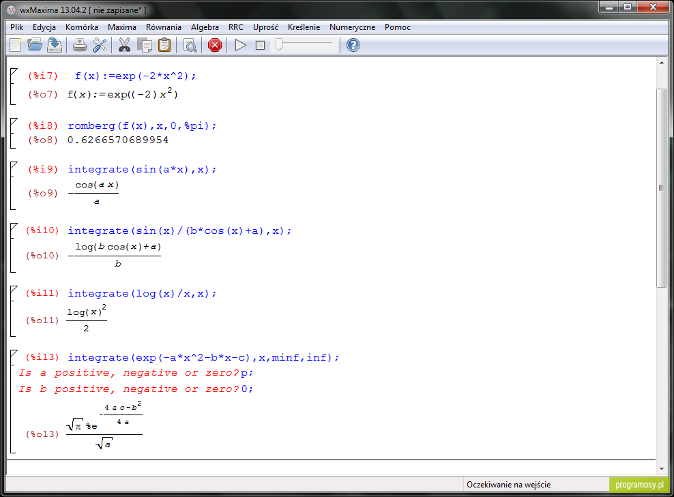
Task: Open the Pomoc menu
Action: click(398, 27)
